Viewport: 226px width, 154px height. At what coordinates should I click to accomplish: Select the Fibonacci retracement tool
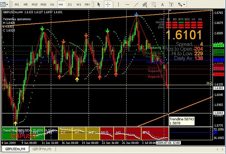(154, 5)
